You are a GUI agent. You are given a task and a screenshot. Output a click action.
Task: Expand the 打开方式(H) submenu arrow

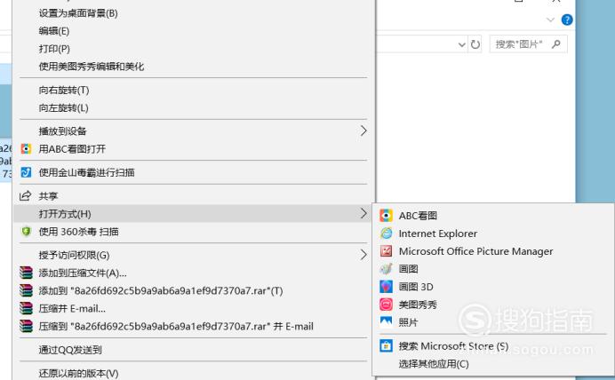coord(363,213)
